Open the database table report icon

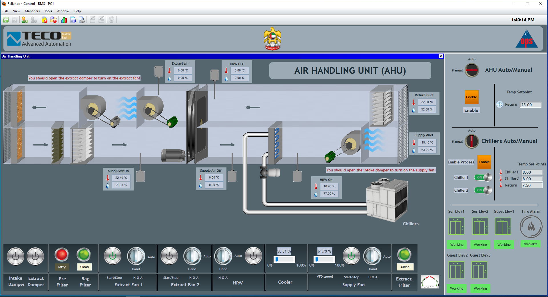[x=73, y=20]
